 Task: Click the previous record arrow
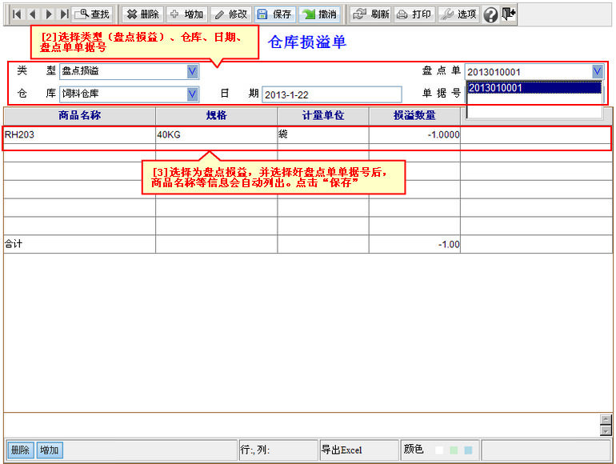(33, 14)
